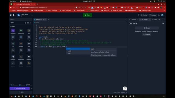Open the Deployments tool
Image resolution: width=175 pixels, height=98 pixels.
(21, 30)
